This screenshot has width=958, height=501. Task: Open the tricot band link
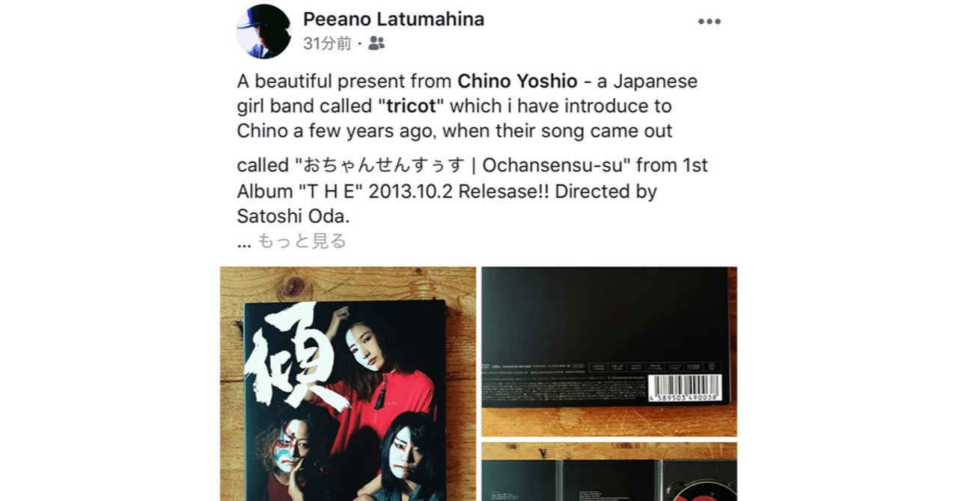(411, 106)
